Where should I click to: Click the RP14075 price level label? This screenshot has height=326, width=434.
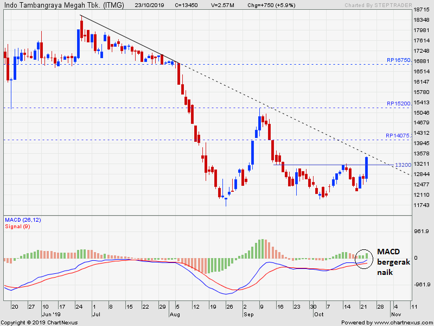pos(398,136)
